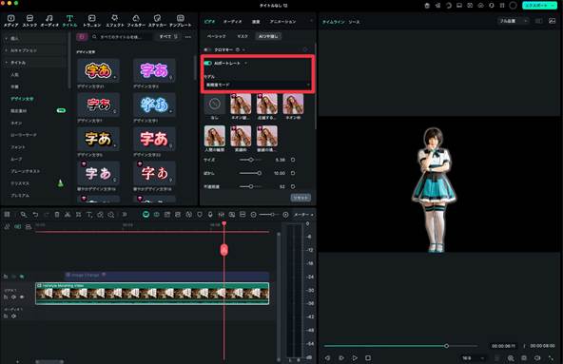Select the プレーンテキスト category in sidebar
Viewport: 563px width, 364px height.
(x=26, y=171)
